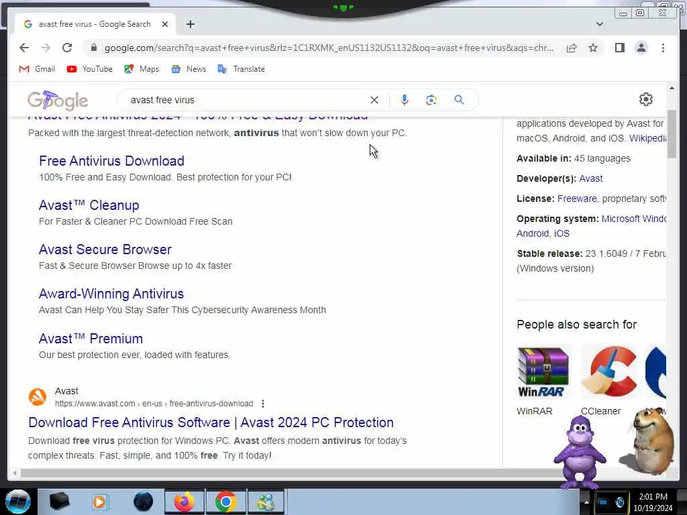
Task: Share this page from address bar
Action: pos(572,48)
